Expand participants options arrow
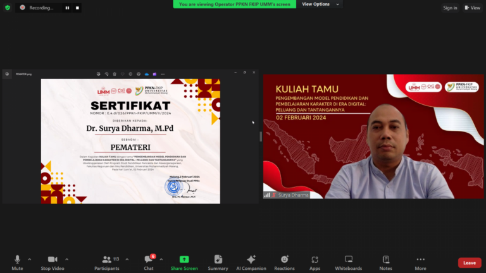Image resolution: width=486 pixels, height=273 pixels. point(127,259)
